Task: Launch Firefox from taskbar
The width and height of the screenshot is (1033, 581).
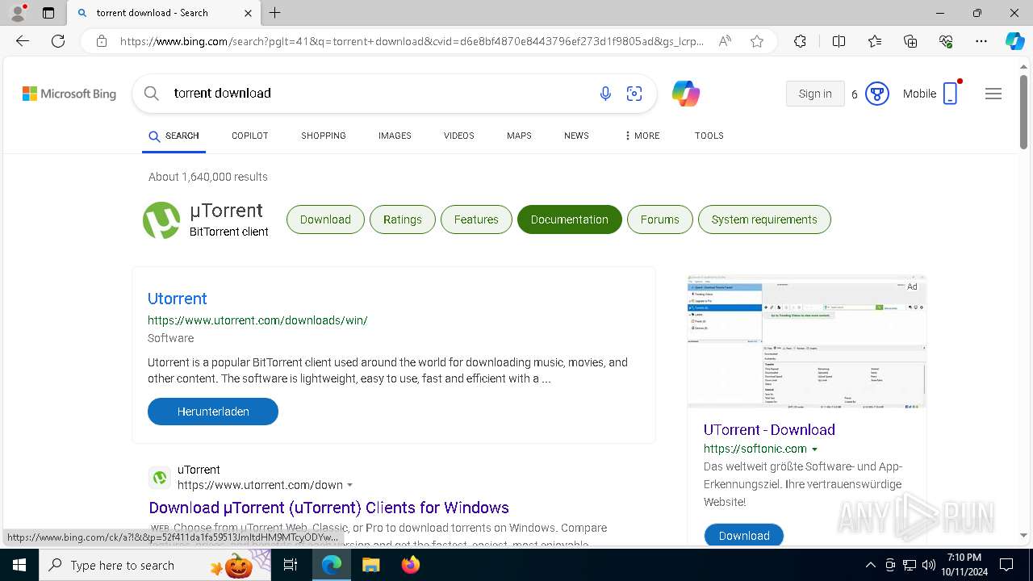Action: (x=411, y=565)
